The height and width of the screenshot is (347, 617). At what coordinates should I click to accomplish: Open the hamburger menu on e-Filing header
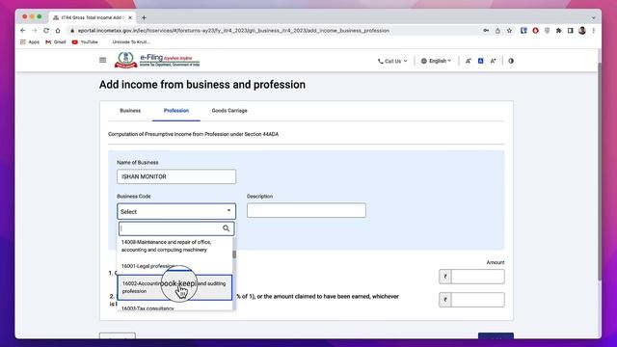click(103, 60)
